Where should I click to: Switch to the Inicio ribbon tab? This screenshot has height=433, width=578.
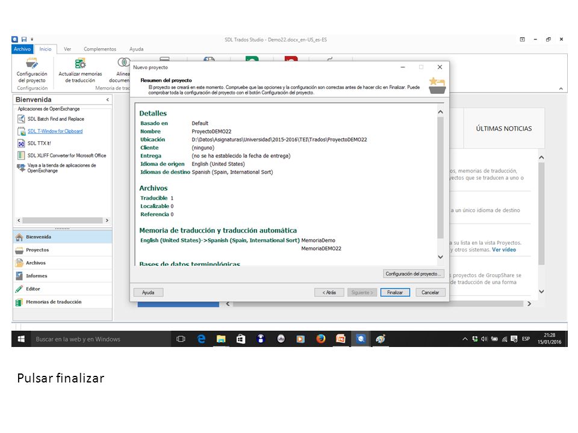pos(45,49)
